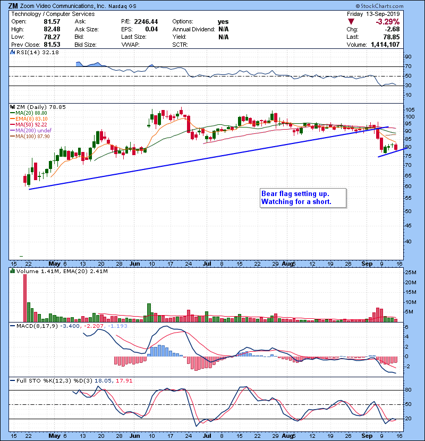Click the EPS value 0.04
This screenshot has height=441, width=425.
(151, 29)
